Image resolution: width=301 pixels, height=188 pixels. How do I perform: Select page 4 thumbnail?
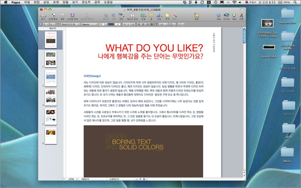(51, 97)
